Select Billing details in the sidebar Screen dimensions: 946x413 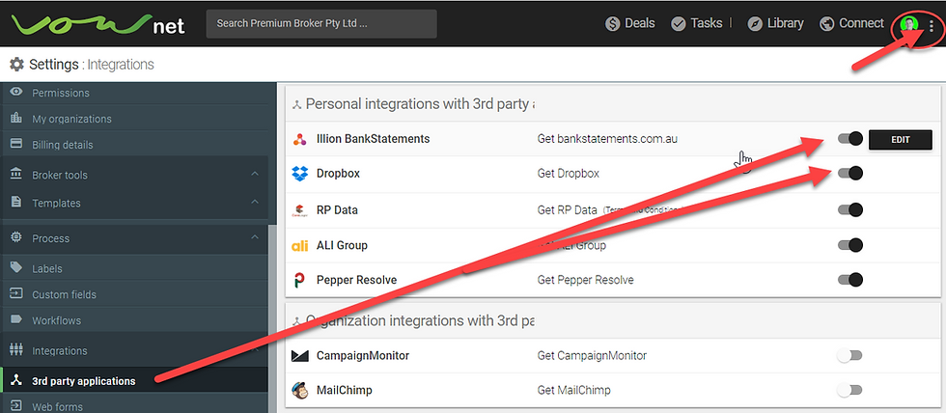point(134,145)
